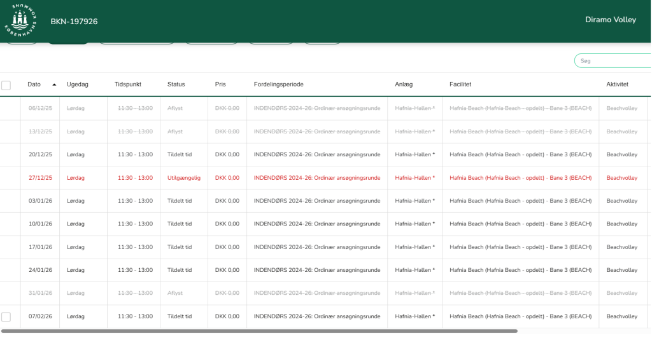
Task: Click the Status column header
Action: (x=176, y=84)
